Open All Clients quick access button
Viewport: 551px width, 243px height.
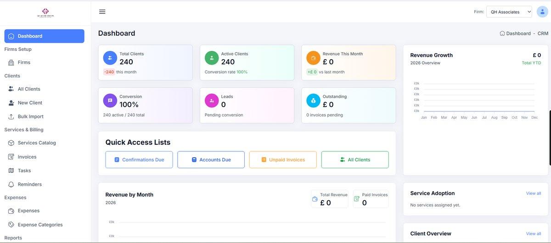coord(355,160)
